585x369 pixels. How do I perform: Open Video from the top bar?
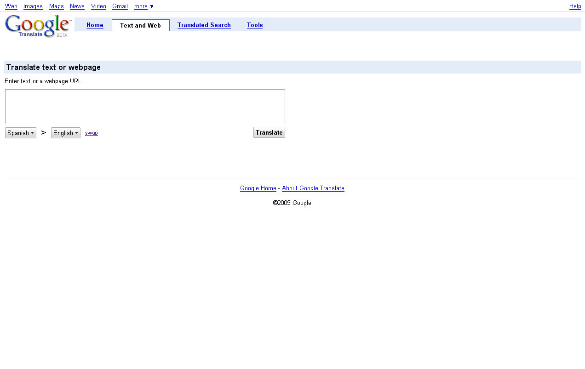98,6
